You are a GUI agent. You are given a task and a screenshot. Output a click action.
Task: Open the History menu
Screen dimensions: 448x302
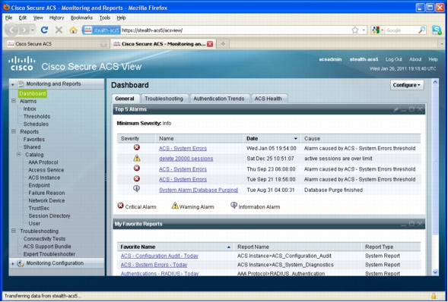pos(56,17)
